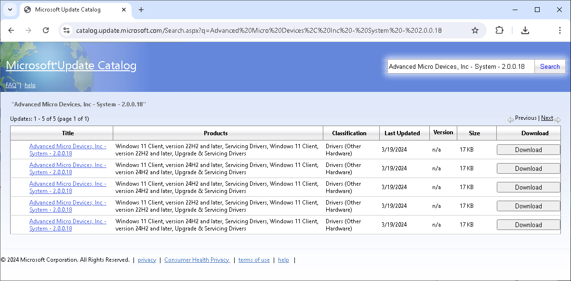Sort by the Classification column header

point(349,133)
